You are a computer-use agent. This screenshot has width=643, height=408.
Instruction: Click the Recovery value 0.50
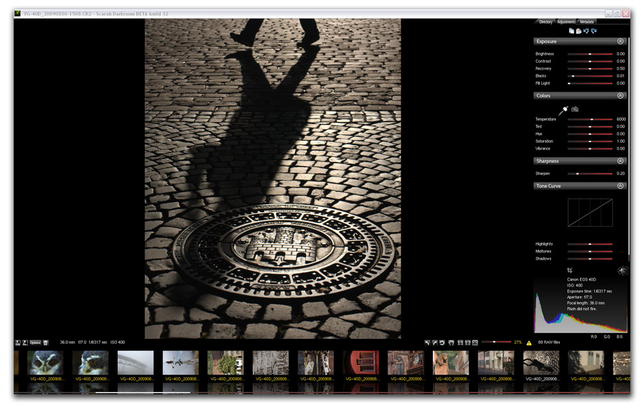click(621, 69)
